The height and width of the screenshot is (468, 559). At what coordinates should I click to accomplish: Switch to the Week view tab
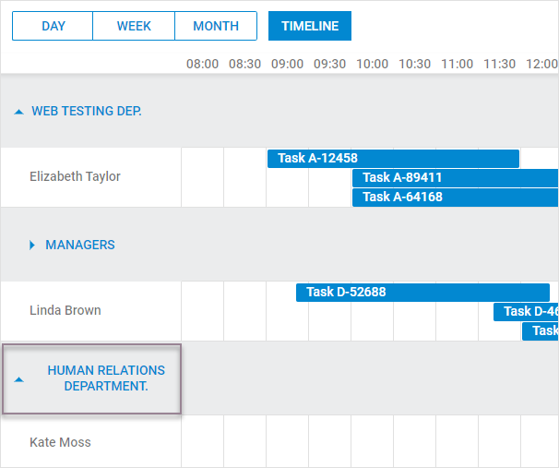tap(134, 26)
